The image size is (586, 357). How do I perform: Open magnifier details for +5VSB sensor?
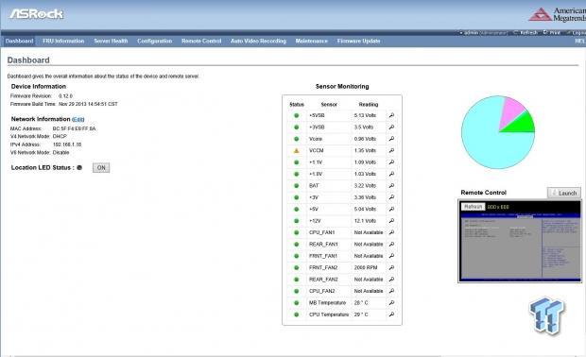click(x=391, y=115)
